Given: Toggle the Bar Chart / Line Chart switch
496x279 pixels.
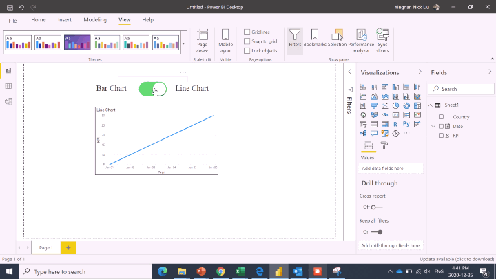Looking at the screenshot, I should point(153,89).
